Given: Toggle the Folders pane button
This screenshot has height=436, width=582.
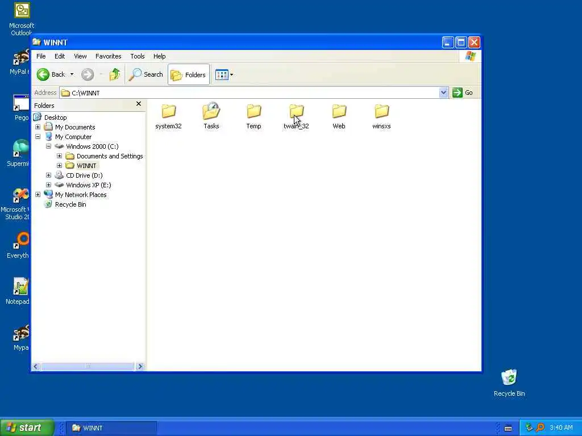Looking at the screenshot, I should pos(189,74).
